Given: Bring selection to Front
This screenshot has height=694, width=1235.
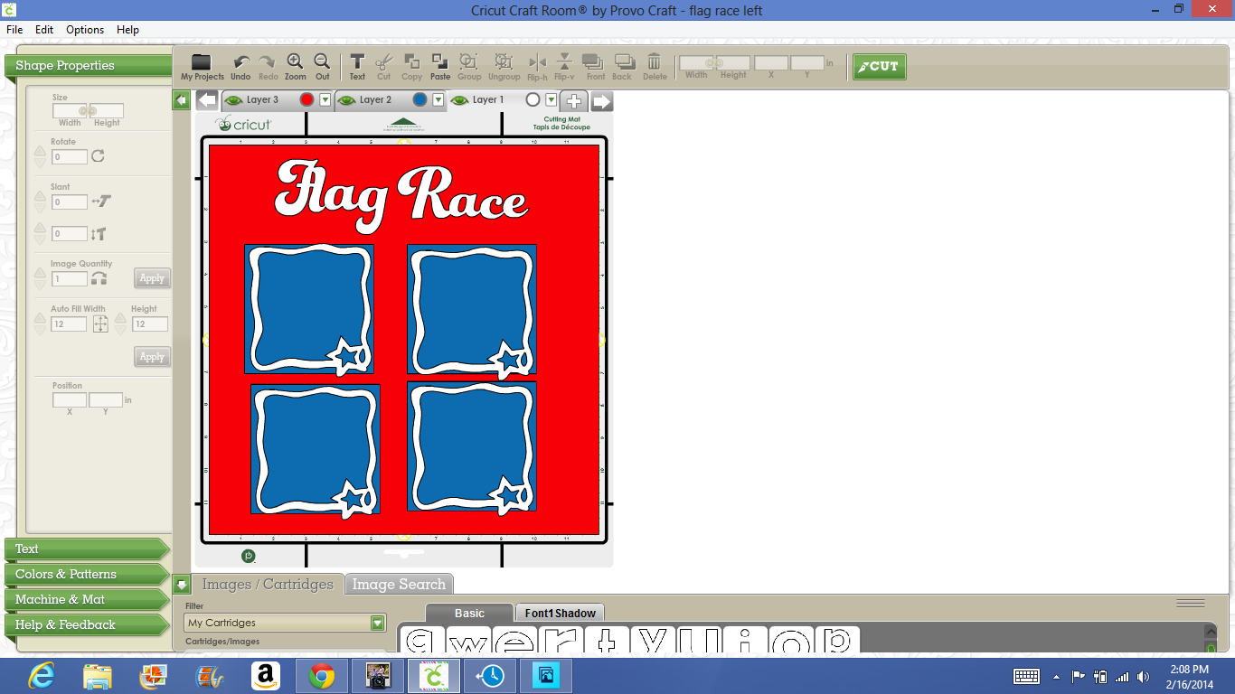Looking at the screenshot, I should point(595,66).
